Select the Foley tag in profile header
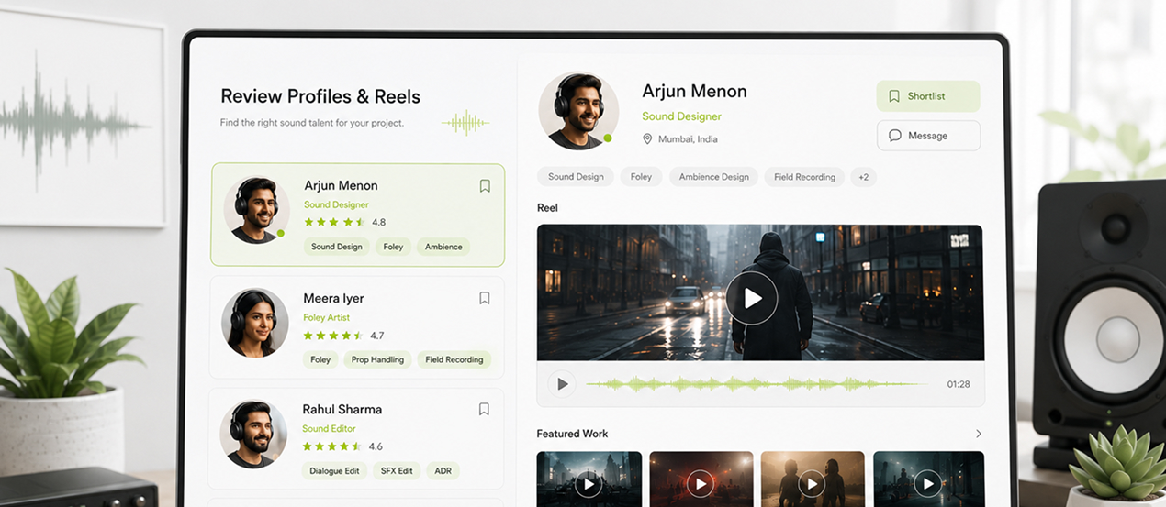Viewport: 1166px width, 507px height. point(641,177)
